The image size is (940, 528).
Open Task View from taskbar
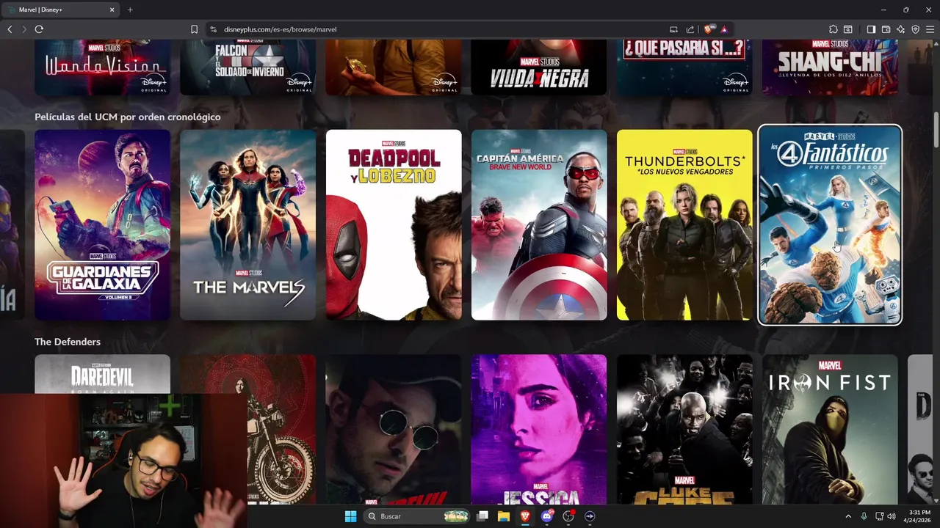482,516
